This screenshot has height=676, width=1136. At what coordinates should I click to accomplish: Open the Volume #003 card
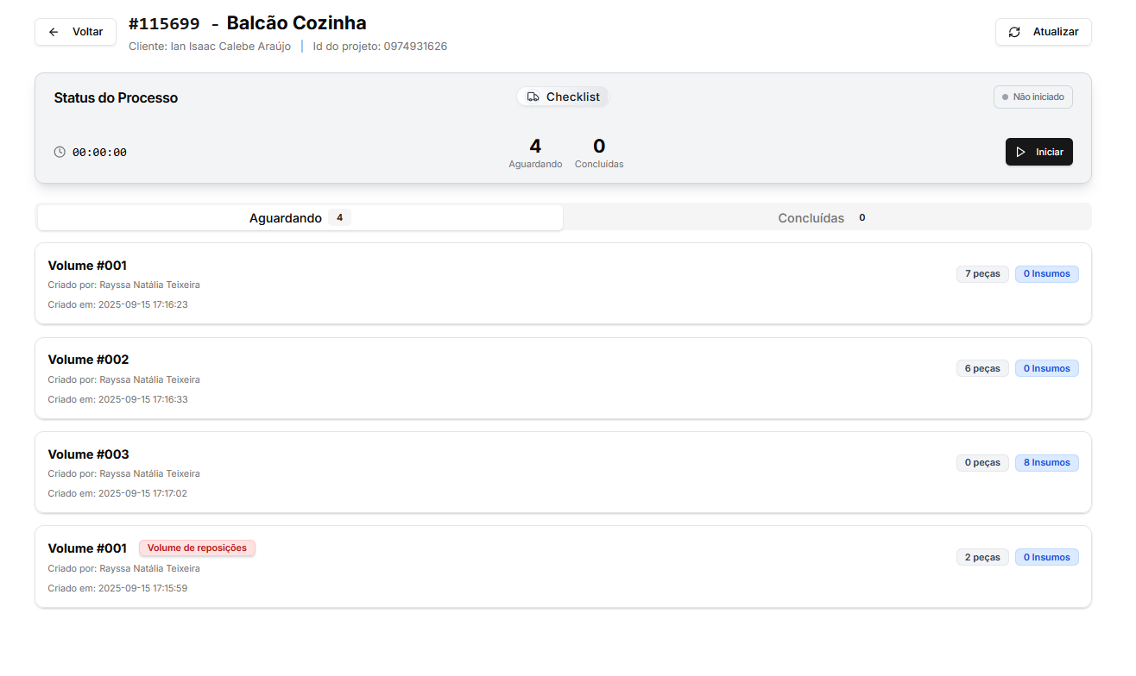[x=518, y=473]
